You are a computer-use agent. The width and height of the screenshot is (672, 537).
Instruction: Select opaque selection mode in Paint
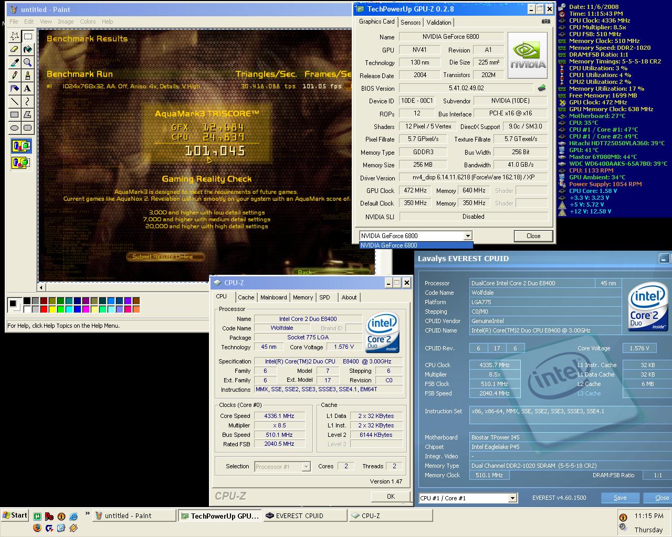click(x=21, y=146)
